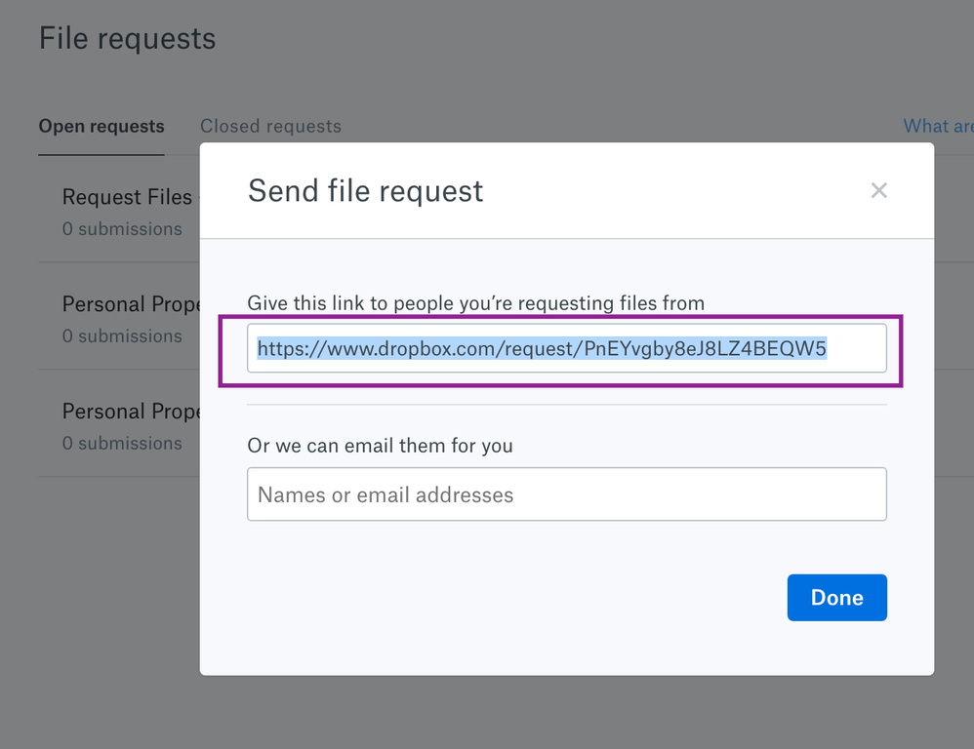The height and width of the screenshot is (749, 974).
Task: Open the last Personal Property request
Action: (130, 412)
